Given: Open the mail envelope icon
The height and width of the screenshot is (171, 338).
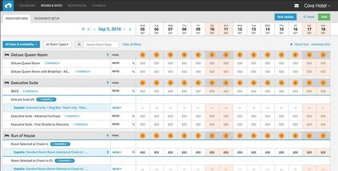Looking at the screenshot, I should [296, 6].
